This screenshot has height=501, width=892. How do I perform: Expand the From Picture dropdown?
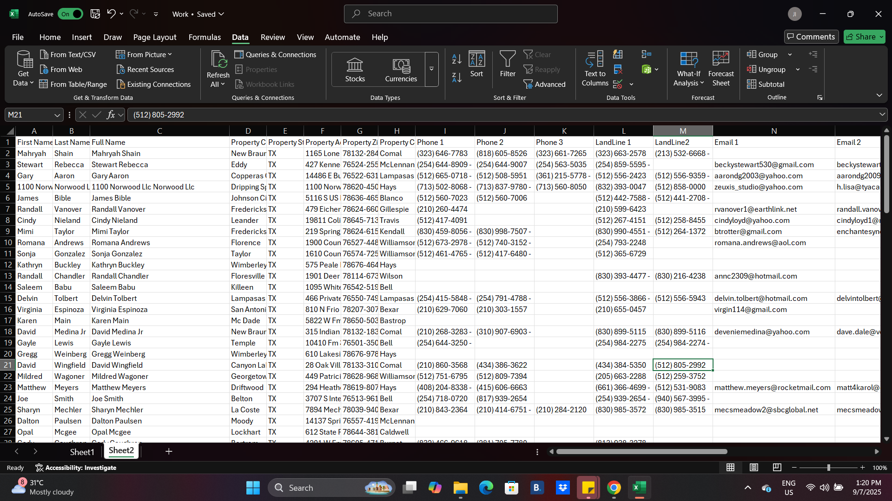tap(170, 55)
